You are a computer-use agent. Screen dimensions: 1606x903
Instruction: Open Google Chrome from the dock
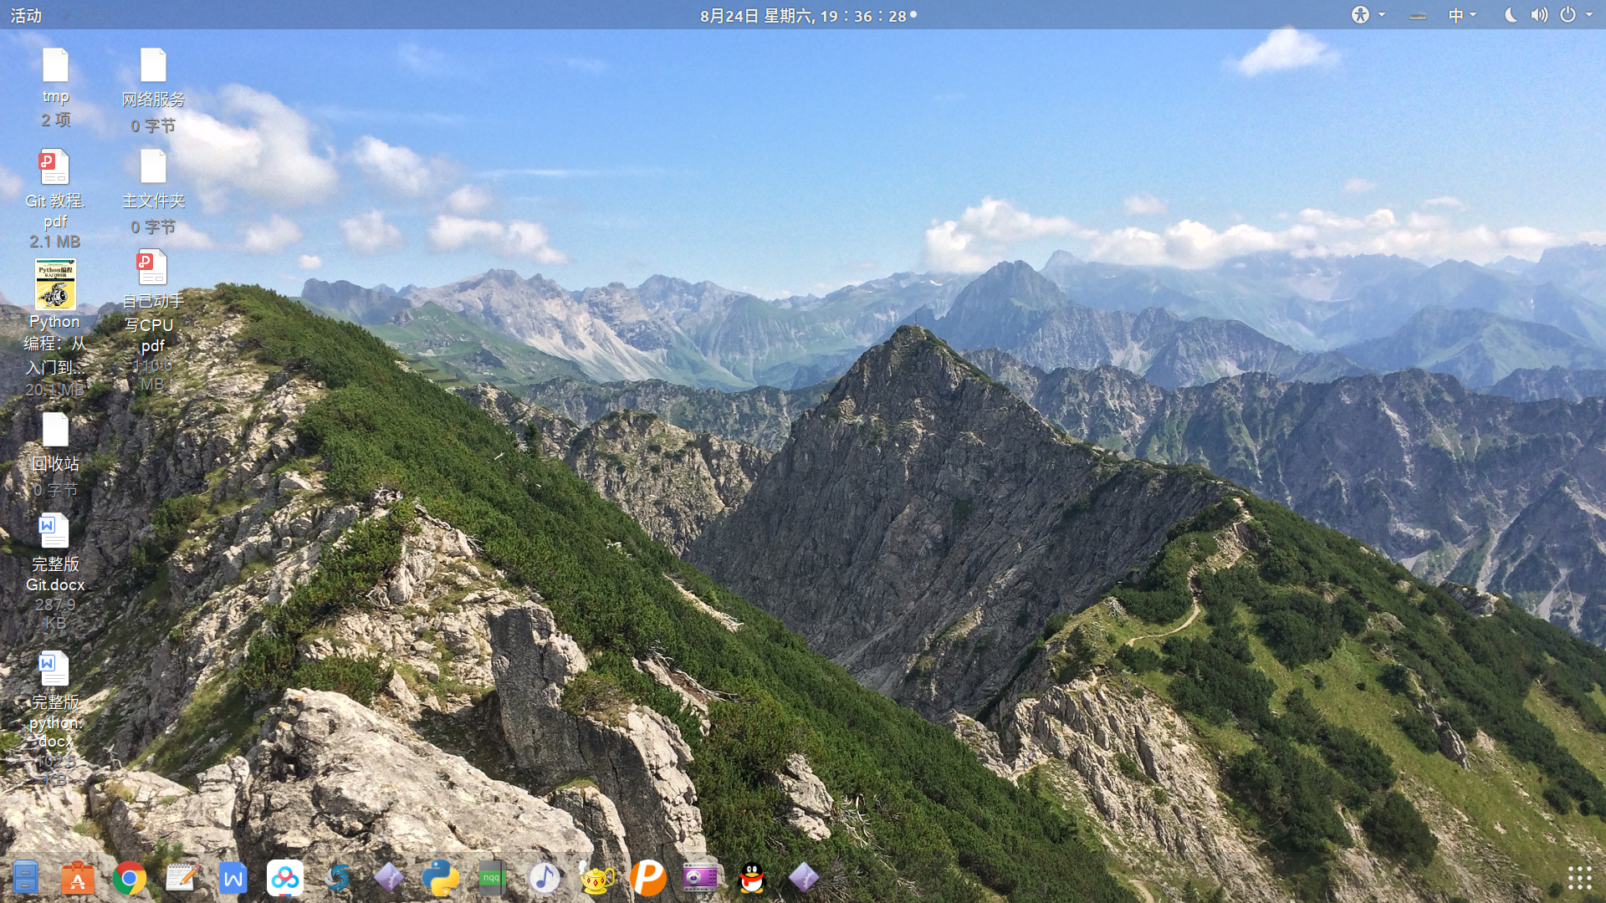click(129, 878)
